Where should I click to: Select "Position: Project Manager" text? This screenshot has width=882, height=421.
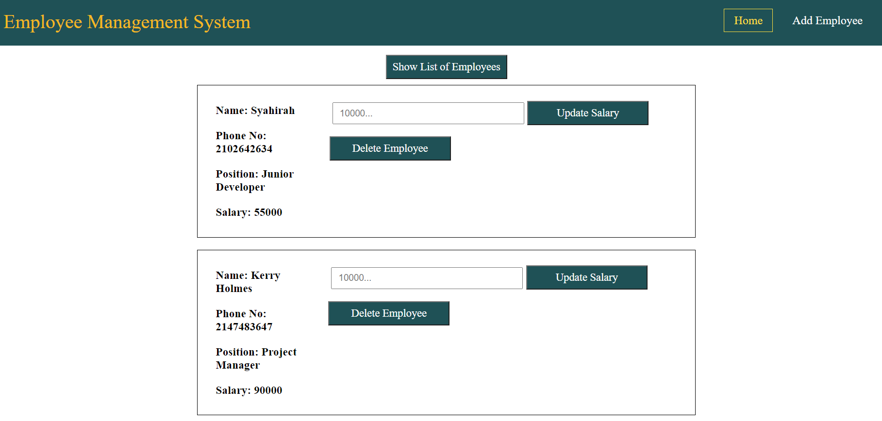pos(256,358)
